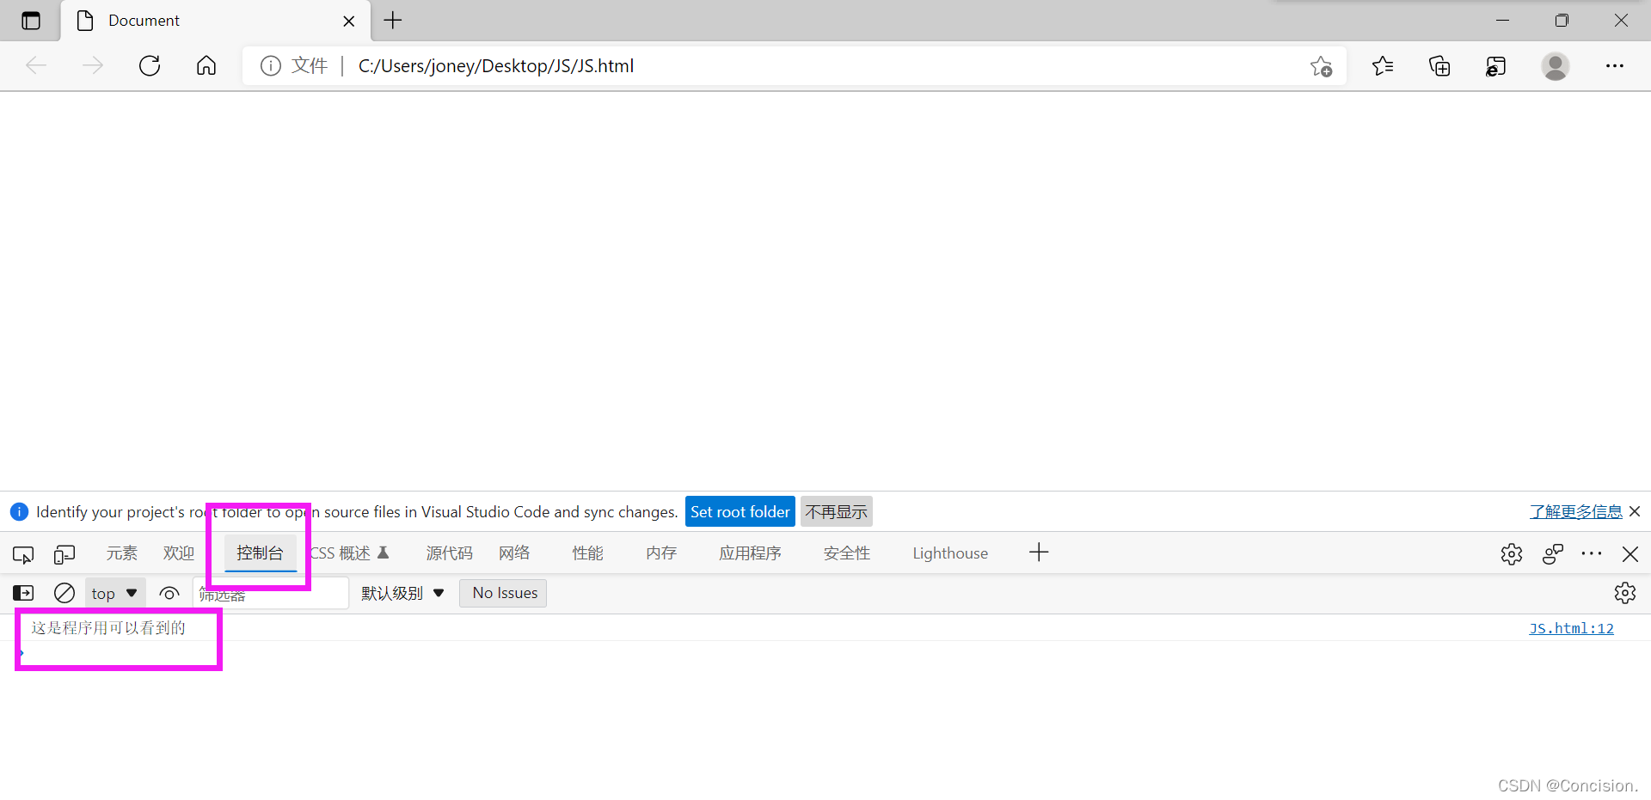Go to the browser home page

(206, 65)
